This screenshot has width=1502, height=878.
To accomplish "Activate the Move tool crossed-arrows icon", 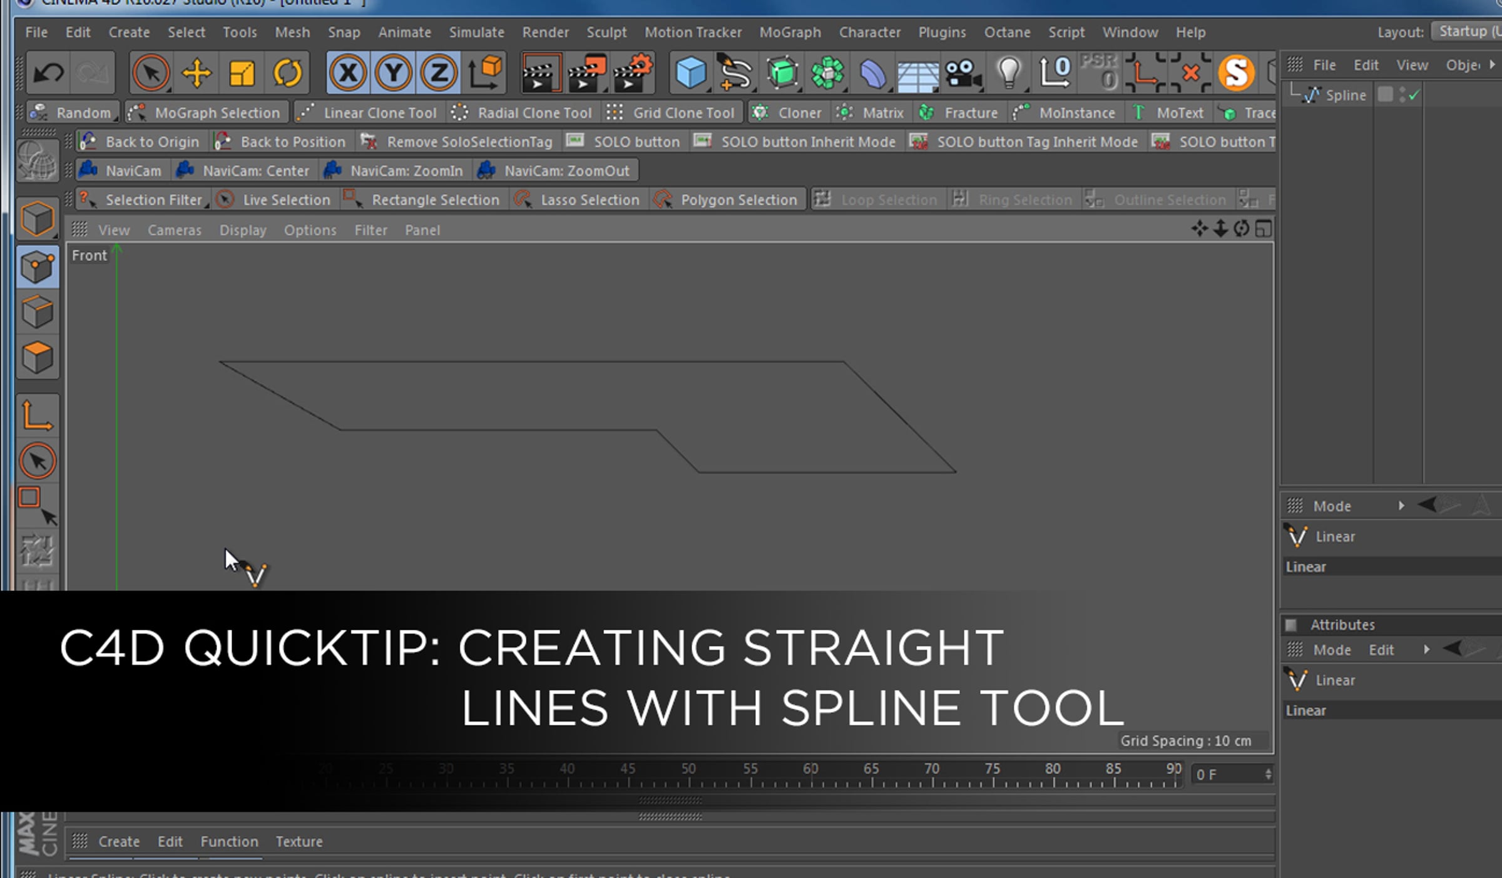I will pyautogui.click(x=197, y=73).
